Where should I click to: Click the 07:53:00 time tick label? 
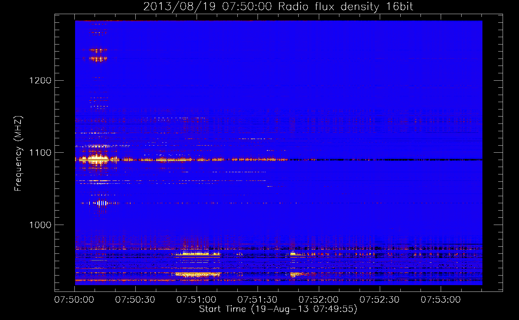coord(441,300)
